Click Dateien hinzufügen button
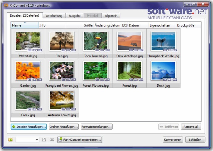This screenshot has width=213, height=151. point(29,127)
